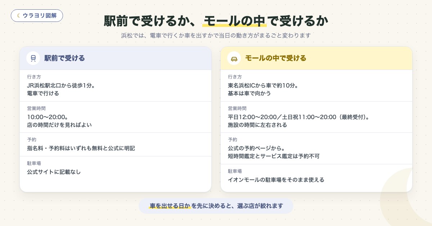Screen dimensions: 432x226
Task: Click the 駅前で受ける card heading
Action: pyautogui.click(x=64, y=58)
